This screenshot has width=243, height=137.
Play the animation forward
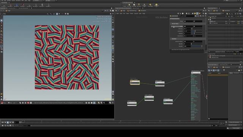[x=10, y=123]
